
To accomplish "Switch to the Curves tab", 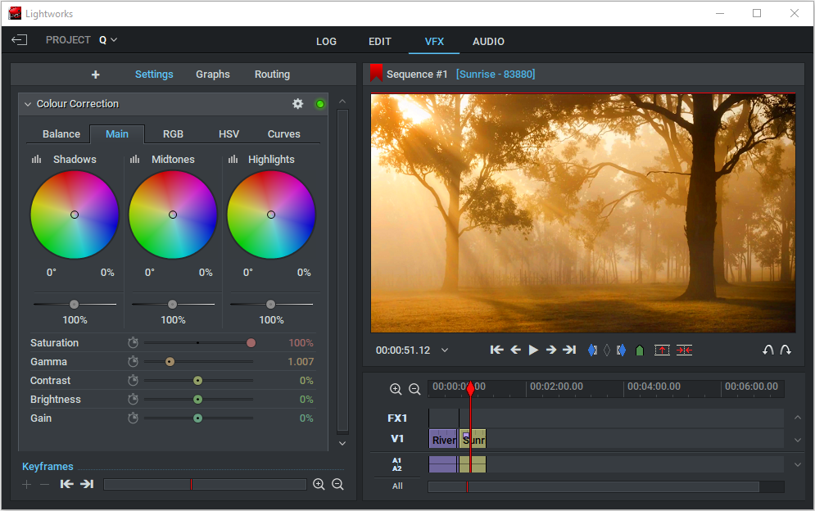I will [283, 134].
